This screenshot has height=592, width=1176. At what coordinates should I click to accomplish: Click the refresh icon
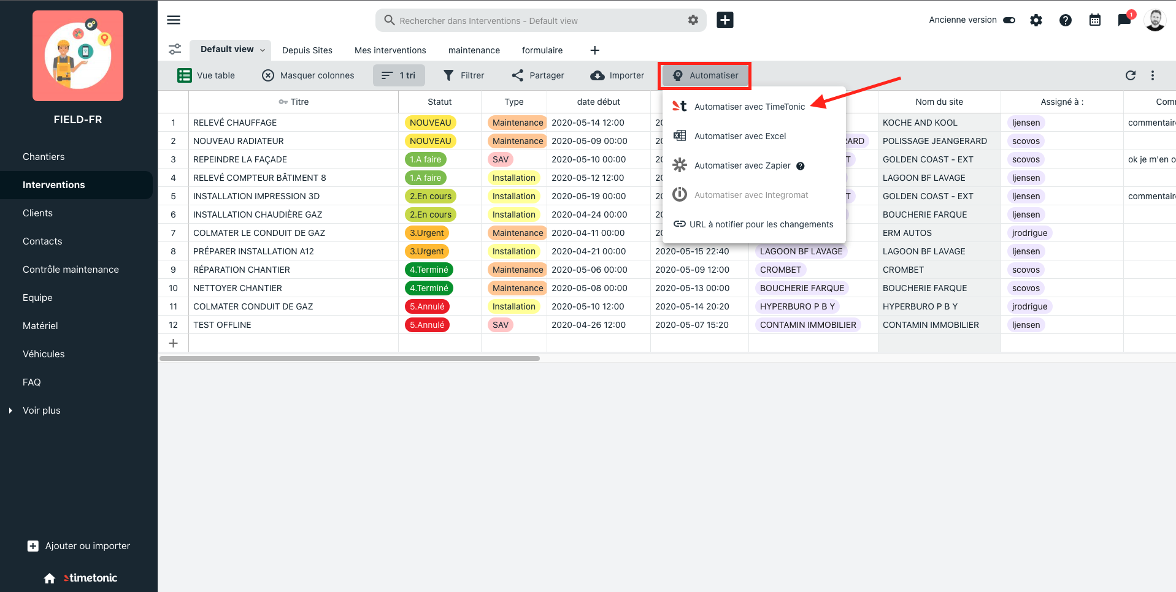[x=1131, y=75]
